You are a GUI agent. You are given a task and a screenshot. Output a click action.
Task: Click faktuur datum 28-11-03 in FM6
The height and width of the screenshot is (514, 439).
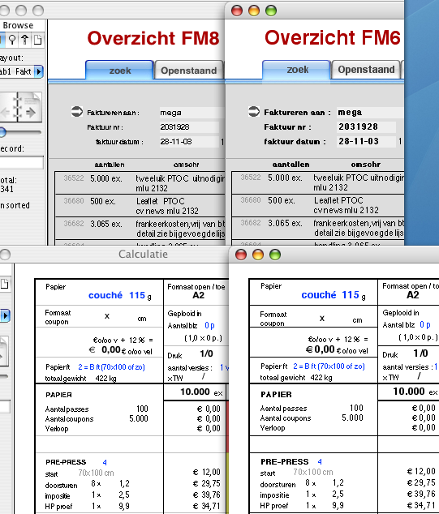367,141
